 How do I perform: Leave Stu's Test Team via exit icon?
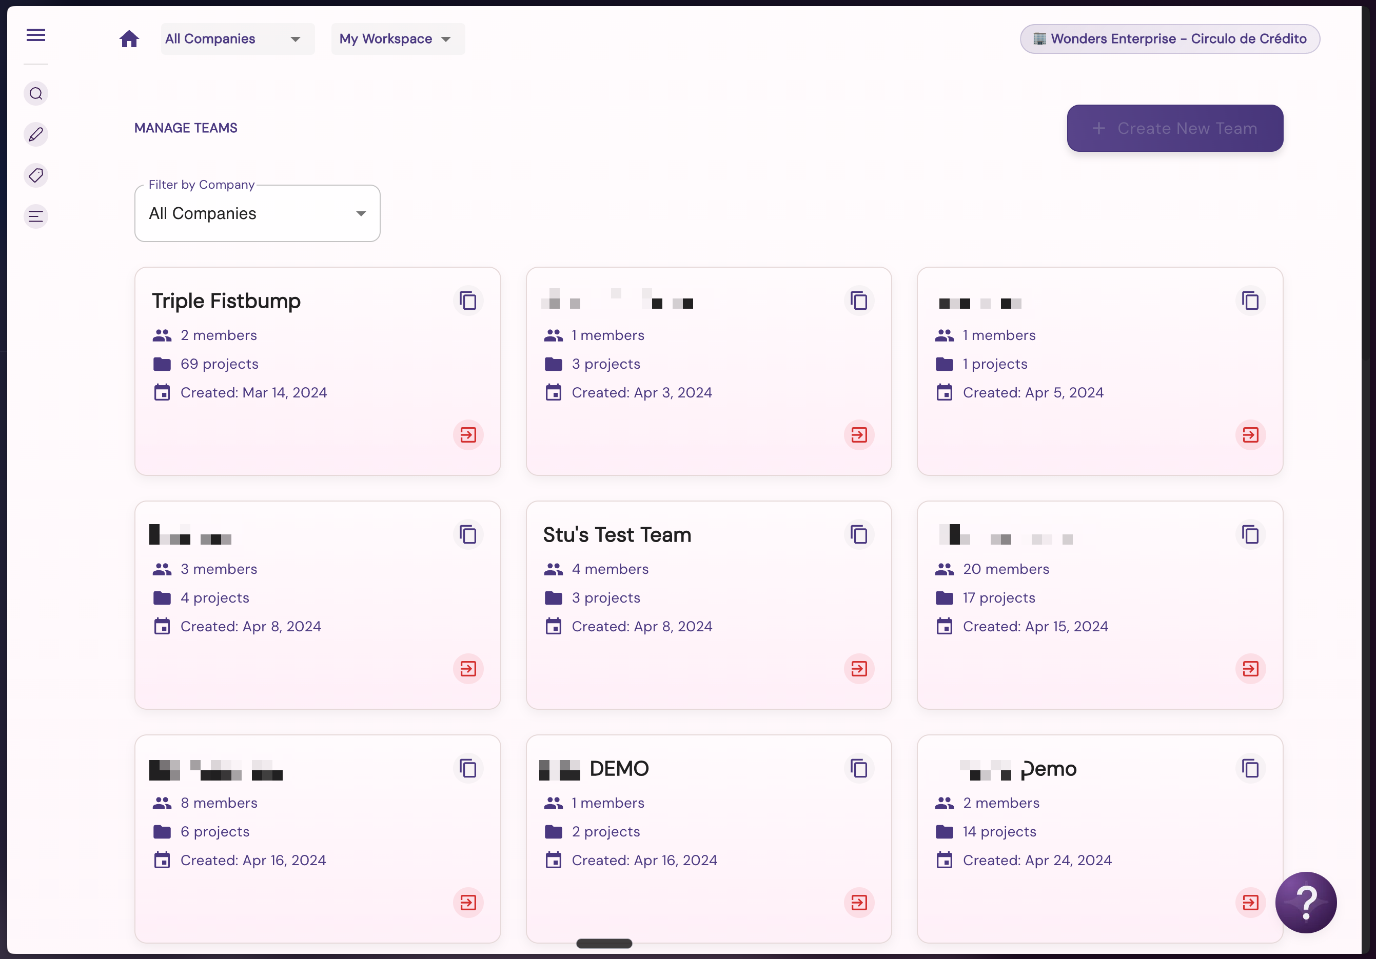click(859, 669)
